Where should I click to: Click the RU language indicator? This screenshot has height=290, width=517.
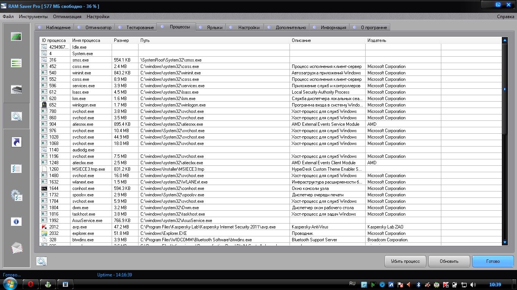click(x=352, y=284)
